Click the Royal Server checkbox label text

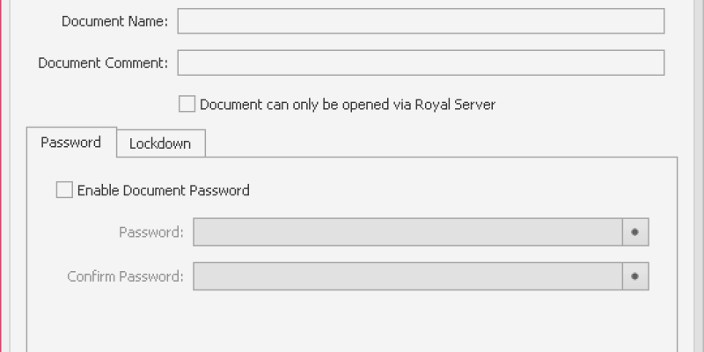(348, 105)
